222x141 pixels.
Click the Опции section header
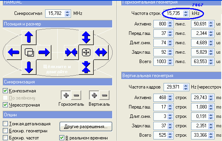tap(58, 115)
